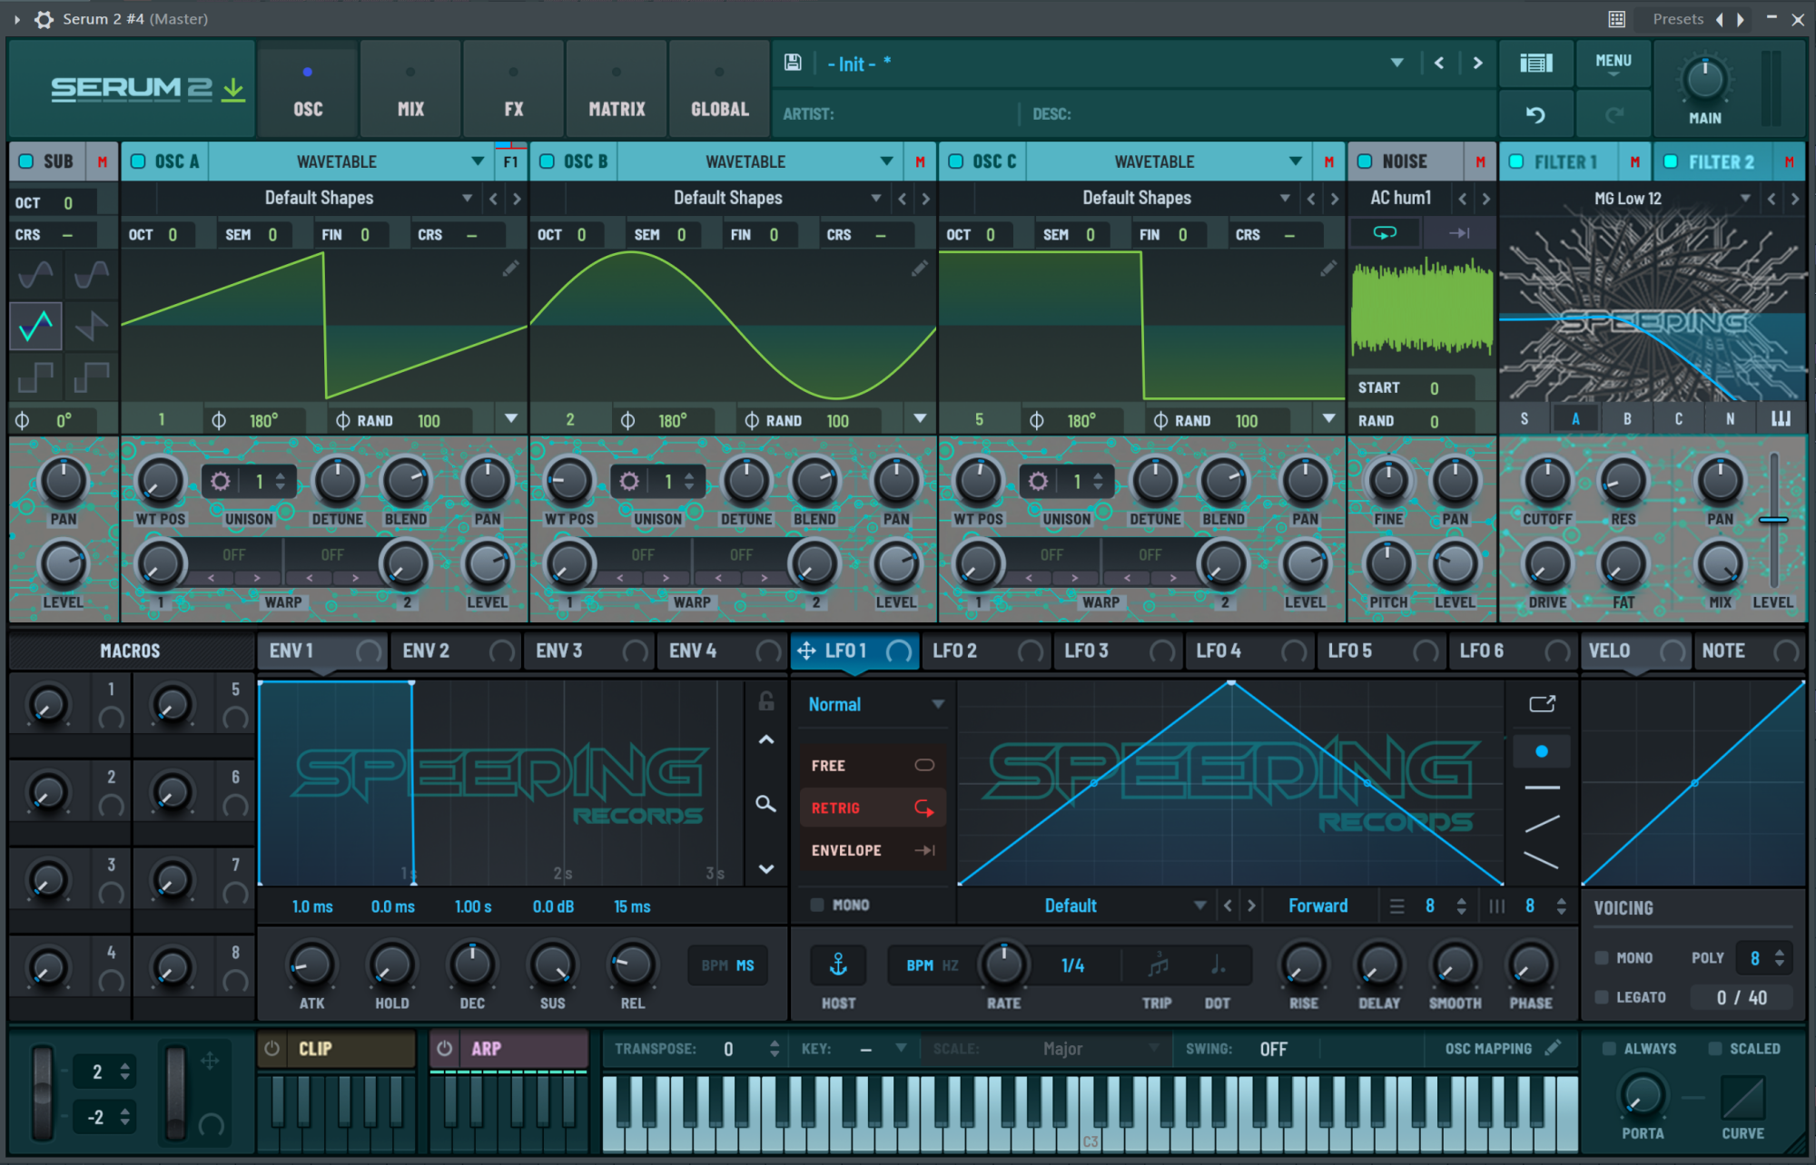Select the LFO 2 tab
The image size is (1816, 1165).
tap(955, 651)
